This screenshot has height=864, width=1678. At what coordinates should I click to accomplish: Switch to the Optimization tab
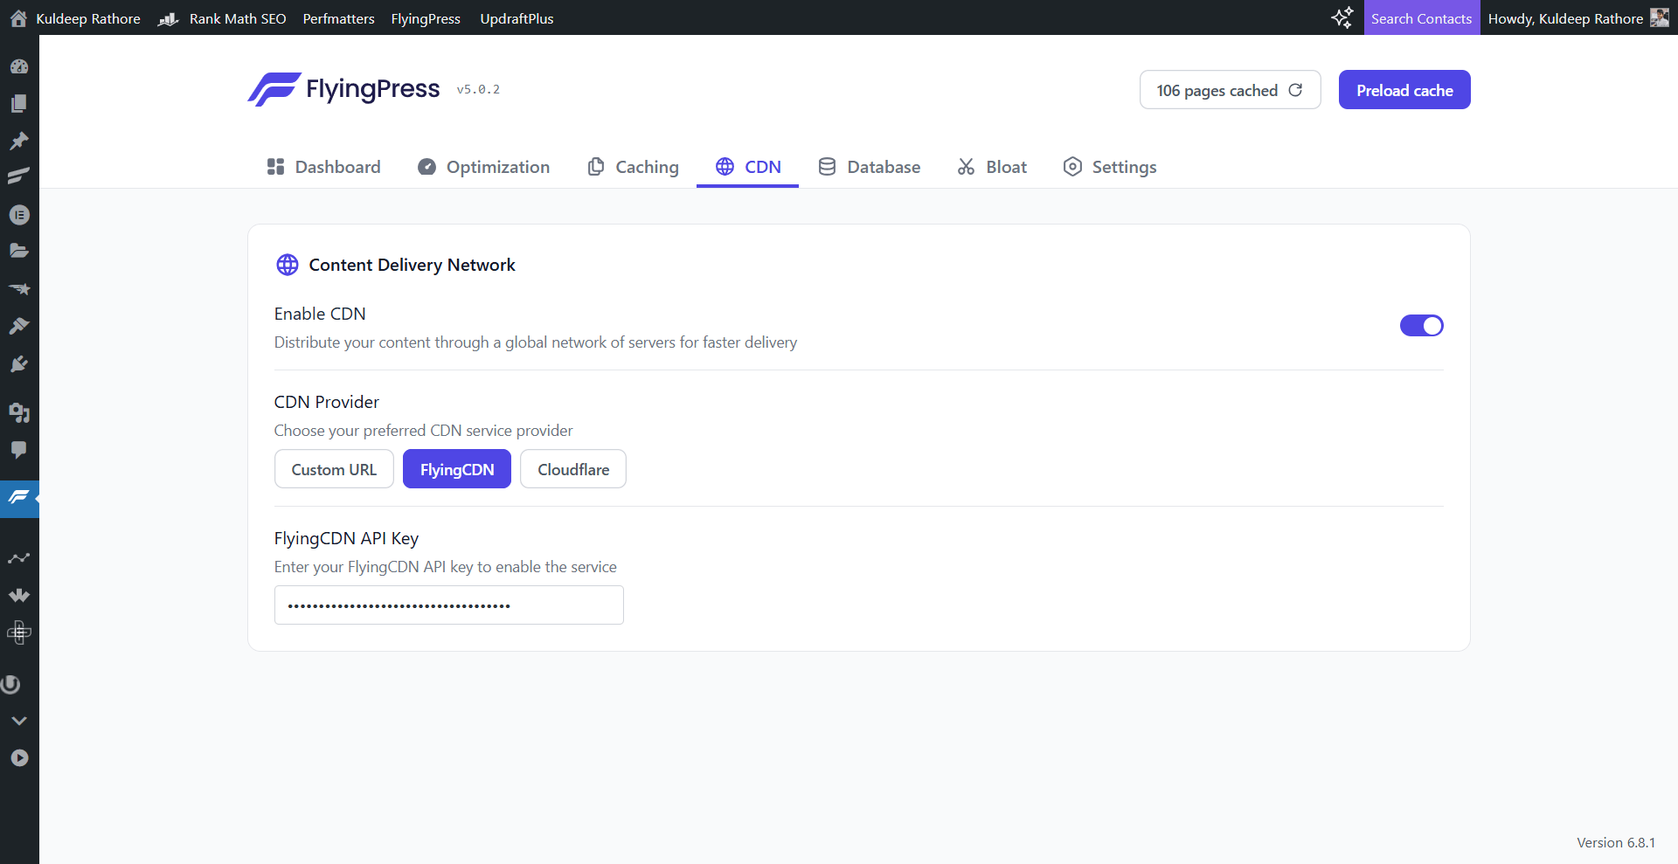click(483, 166)
